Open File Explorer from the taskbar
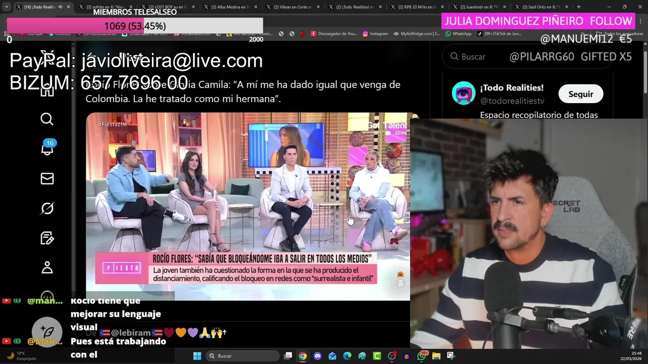 click(436, 356)
